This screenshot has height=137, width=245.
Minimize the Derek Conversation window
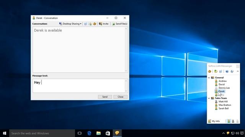click(x=107, y=18)
